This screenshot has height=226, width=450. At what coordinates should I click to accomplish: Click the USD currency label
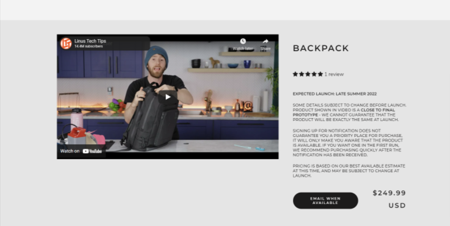tap(397, 205)
